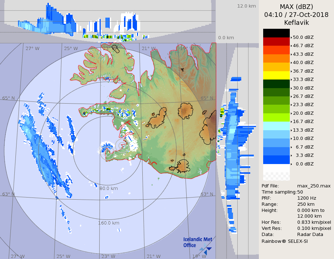Viewport: 334px width, 259px height.
Task: Click the Rainbow SELEX-SI text
Action: [284, 241]
